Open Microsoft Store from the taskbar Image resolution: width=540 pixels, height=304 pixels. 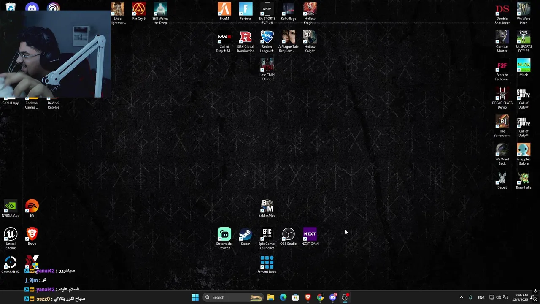tap(295, 297)
